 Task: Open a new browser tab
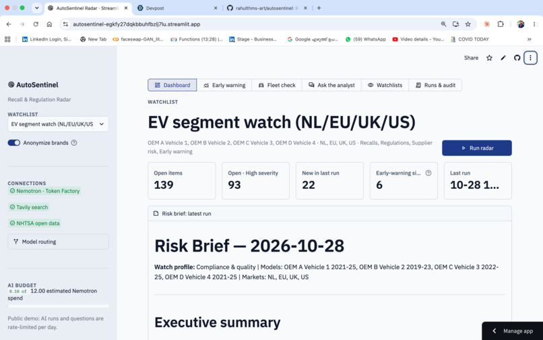pyautogui.click(x=319, y=8)
